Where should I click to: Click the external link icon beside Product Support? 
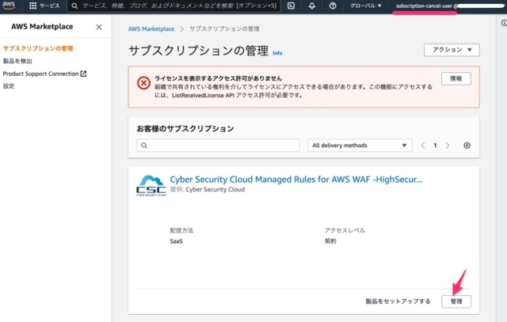pos(83,74)
